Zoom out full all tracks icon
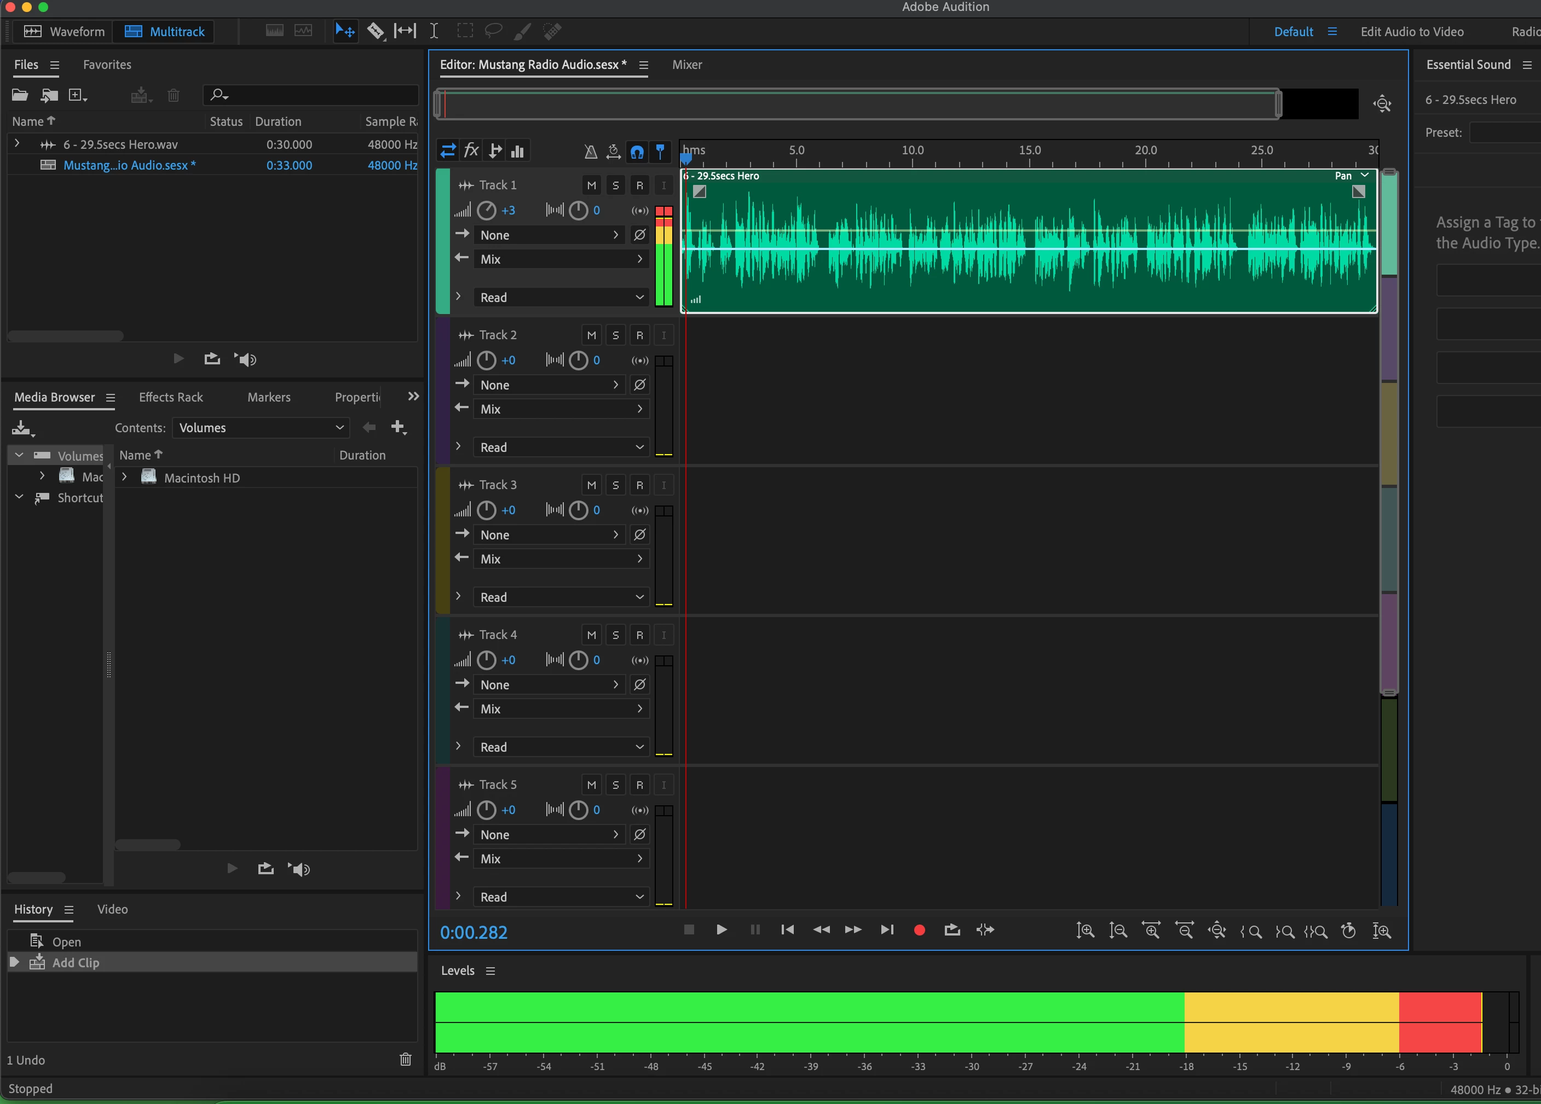The image size is (1541, 1104). pyautogui.click(x=1216, y=931)
